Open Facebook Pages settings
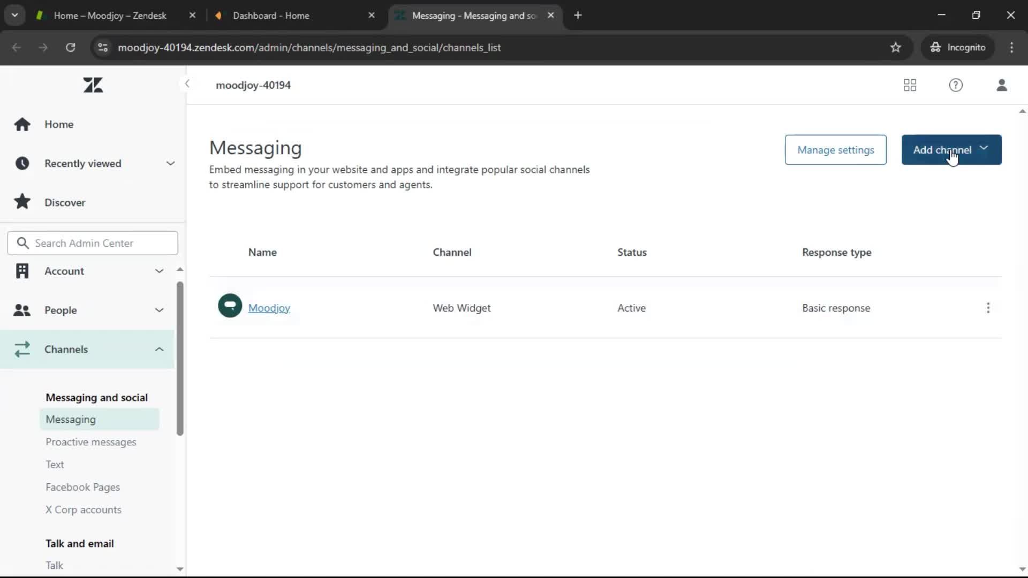Screen dimensions: 1028x578 (x=83, y=487)
